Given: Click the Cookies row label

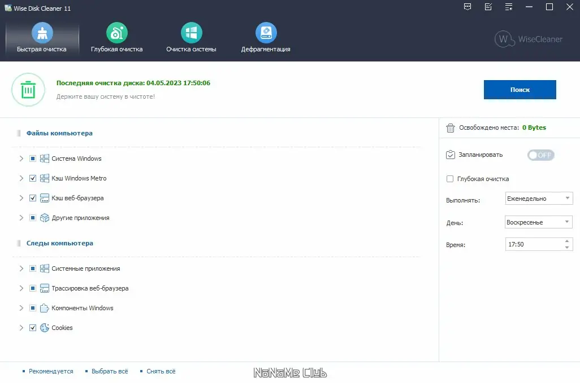Looking at the screenshot, I should point(62,328).
